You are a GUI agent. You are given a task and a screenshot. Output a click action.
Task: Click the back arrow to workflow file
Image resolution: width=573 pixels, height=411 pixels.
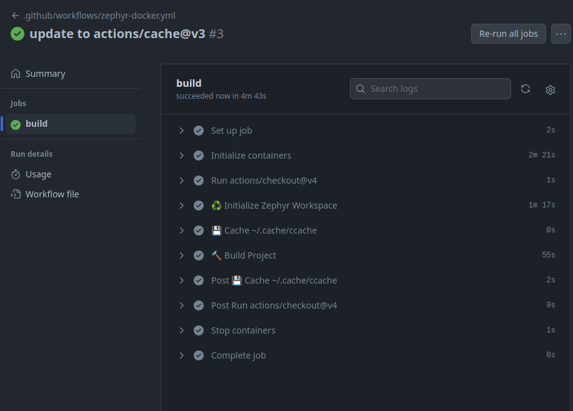pos(15,16)
